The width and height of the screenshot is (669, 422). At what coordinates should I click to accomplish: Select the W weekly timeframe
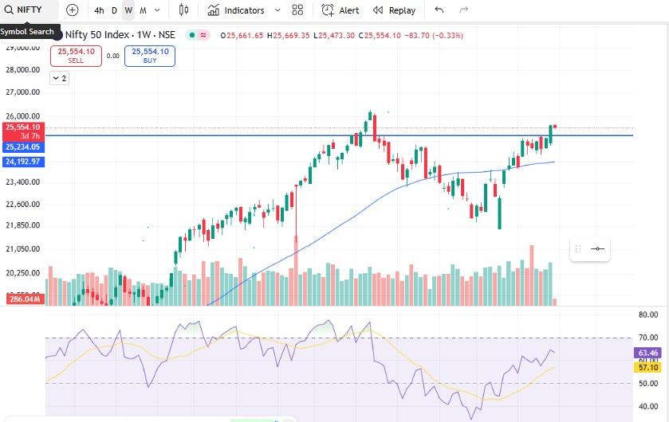tap(128, 10)
